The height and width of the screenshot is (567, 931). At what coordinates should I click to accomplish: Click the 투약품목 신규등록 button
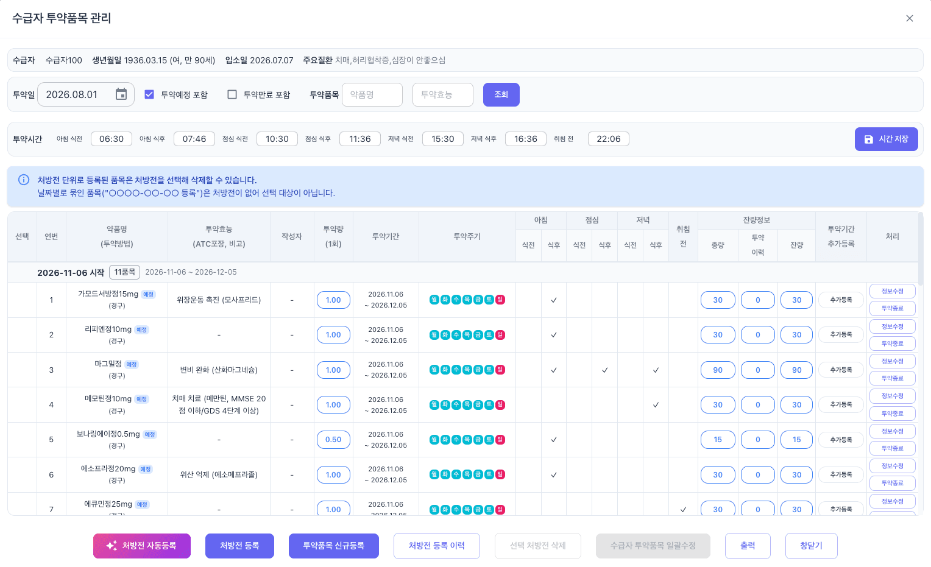point(334,546)
